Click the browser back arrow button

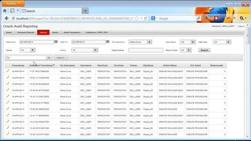point(7,18)
